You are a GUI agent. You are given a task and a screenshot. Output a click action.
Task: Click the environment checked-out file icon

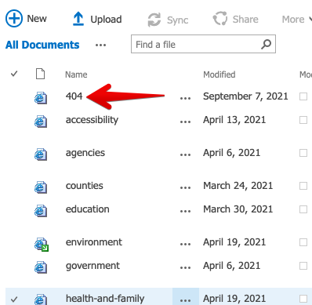[41, 244]
